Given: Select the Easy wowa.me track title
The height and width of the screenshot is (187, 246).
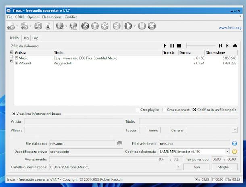Looking at the screenshot, I should pos(85,58).
